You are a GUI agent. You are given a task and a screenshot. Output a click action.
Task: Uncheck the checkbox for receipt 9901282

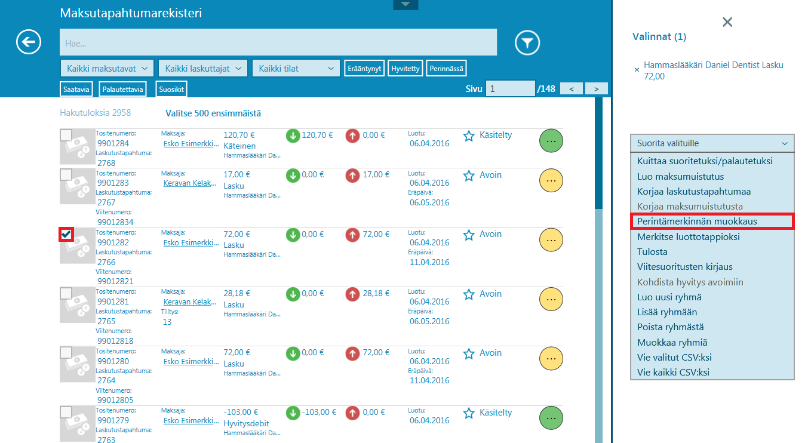point(66,234)
